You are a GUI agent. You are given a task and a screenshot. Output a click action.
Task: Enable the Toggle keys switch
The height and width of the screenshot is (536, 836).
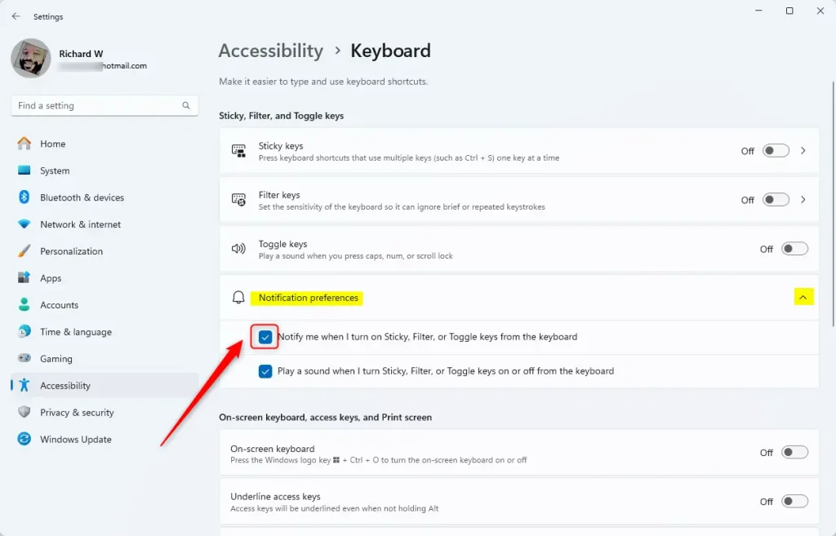[x=794, y=249]
